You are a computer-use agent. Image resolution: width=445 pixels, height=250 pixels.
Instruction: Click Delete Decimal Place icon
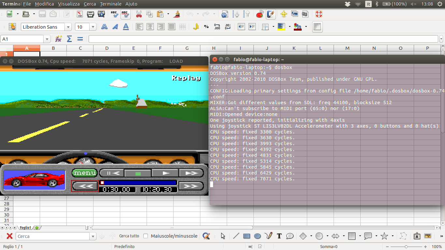(228, 27)
